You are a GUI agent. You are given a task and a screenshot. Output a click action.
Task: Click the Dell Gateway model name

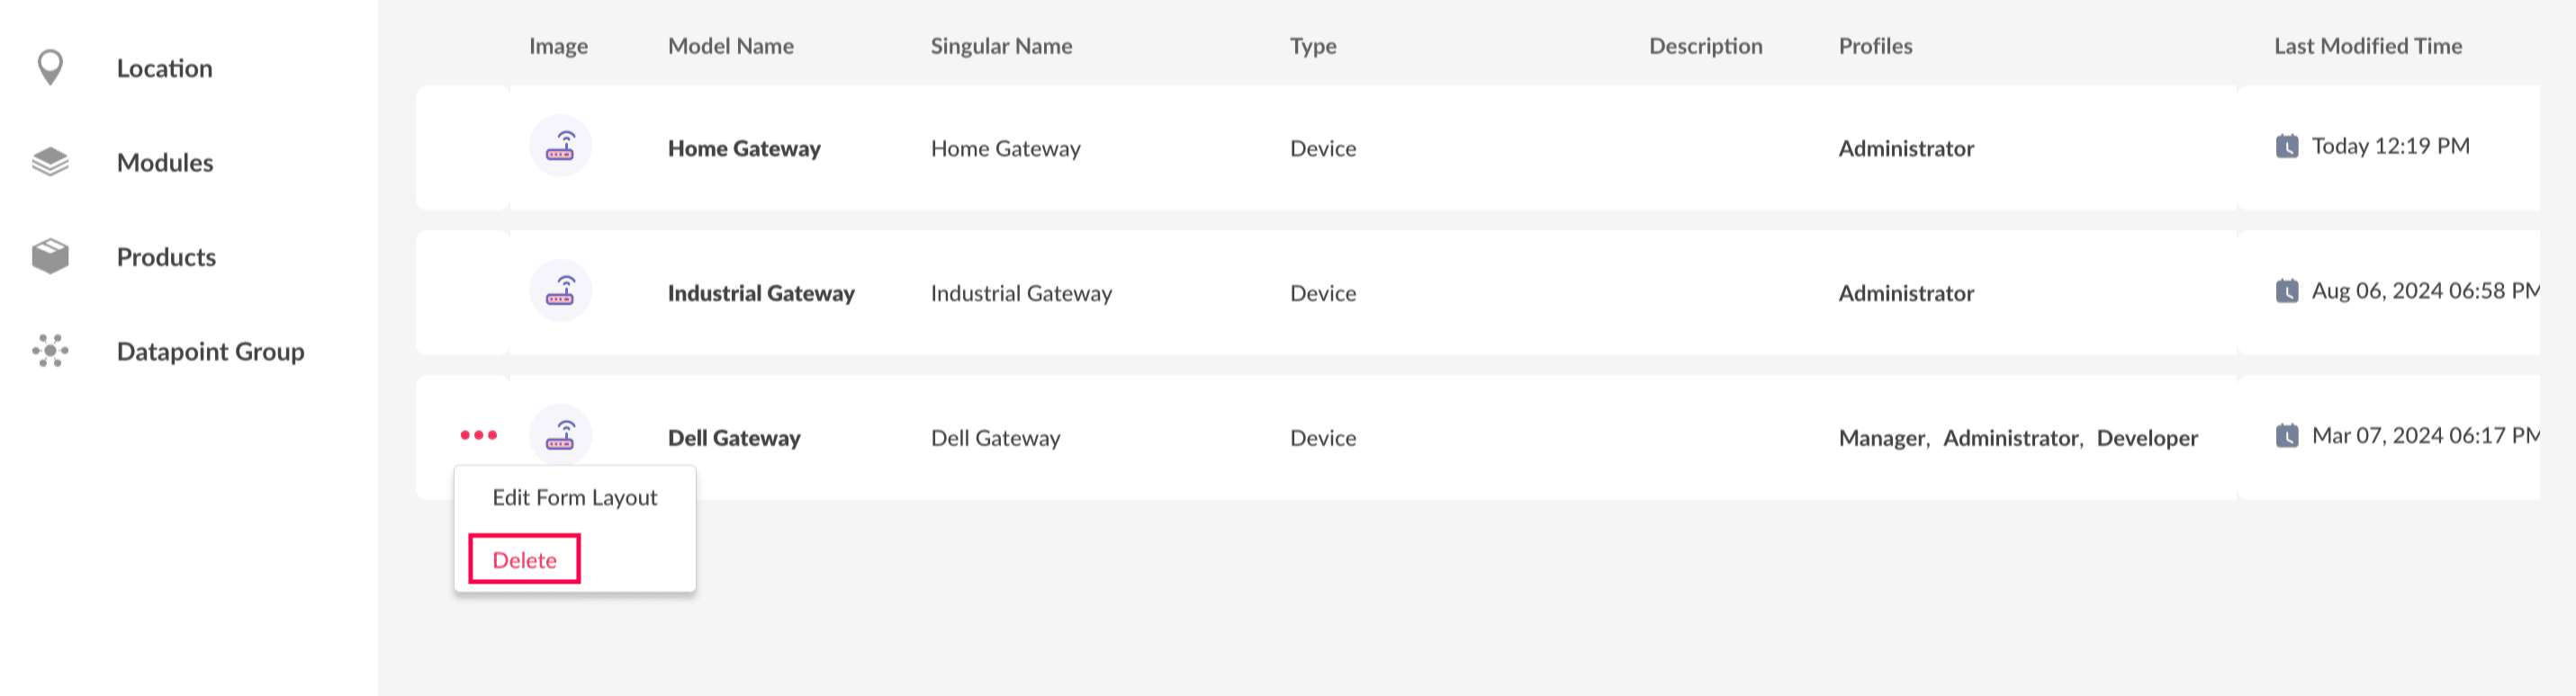733,438
